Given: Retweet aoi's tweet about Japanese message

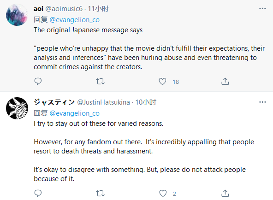Looking at the screenshot, I should pyautogui.click(x=100, y=81).
